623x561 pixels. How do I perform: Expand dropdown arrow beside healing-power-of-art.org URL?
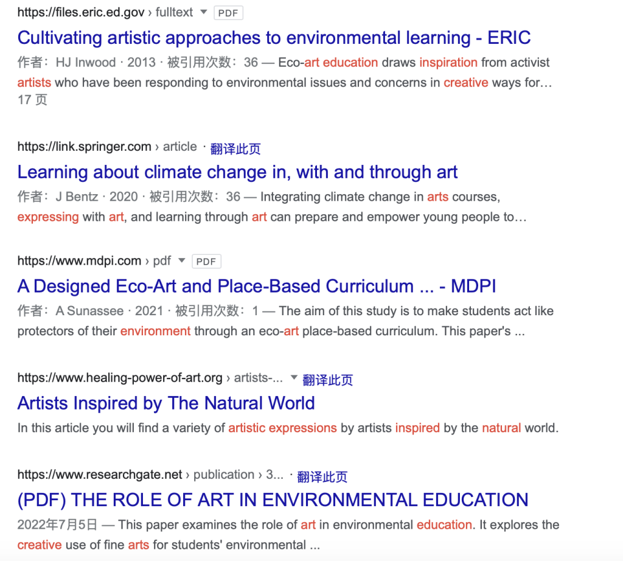tap(294, 378)
